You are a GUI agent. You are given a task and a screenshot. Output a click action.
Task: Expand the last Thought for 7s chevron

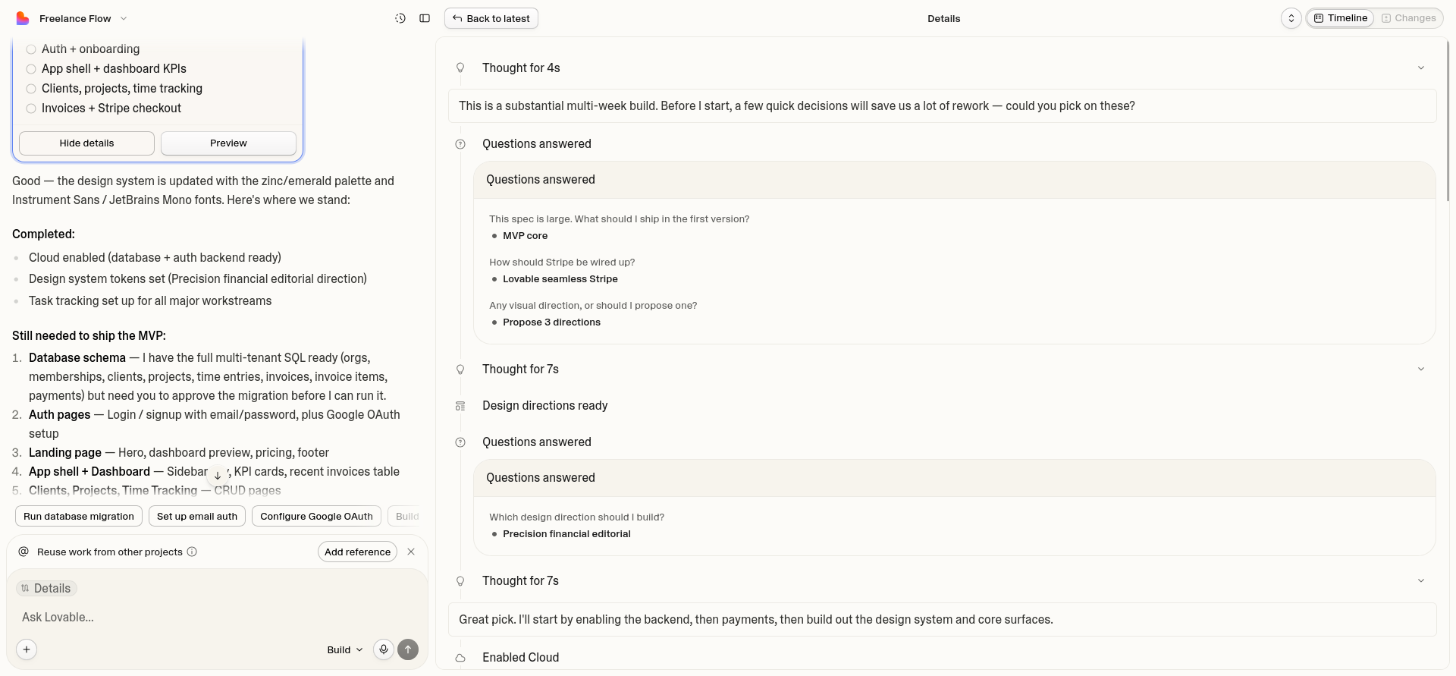tap(1421, 581)
